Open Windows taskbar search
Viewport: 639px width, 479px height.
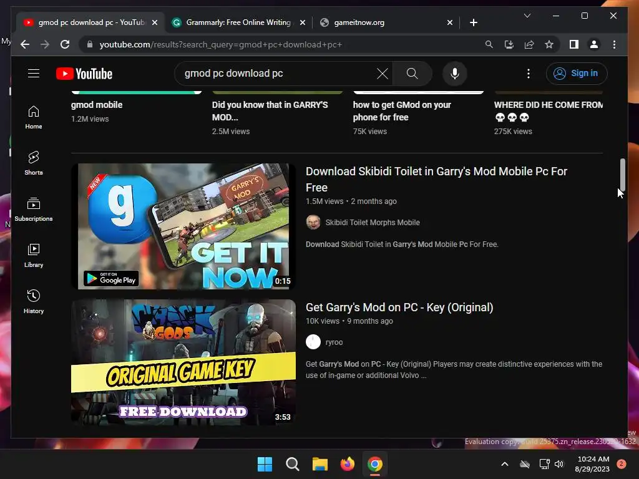[293, 464]
